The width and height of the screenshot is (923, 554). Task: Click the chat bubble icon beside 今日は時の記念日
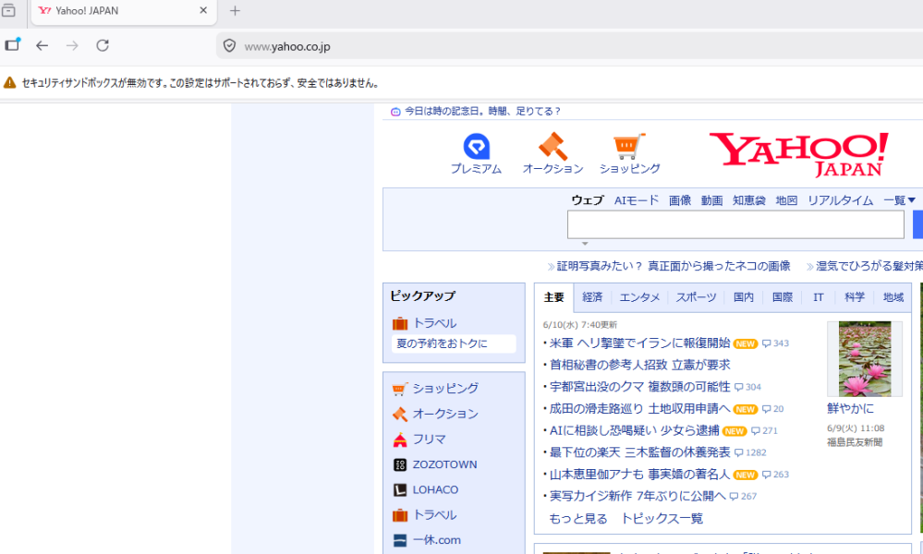(395, 111)
